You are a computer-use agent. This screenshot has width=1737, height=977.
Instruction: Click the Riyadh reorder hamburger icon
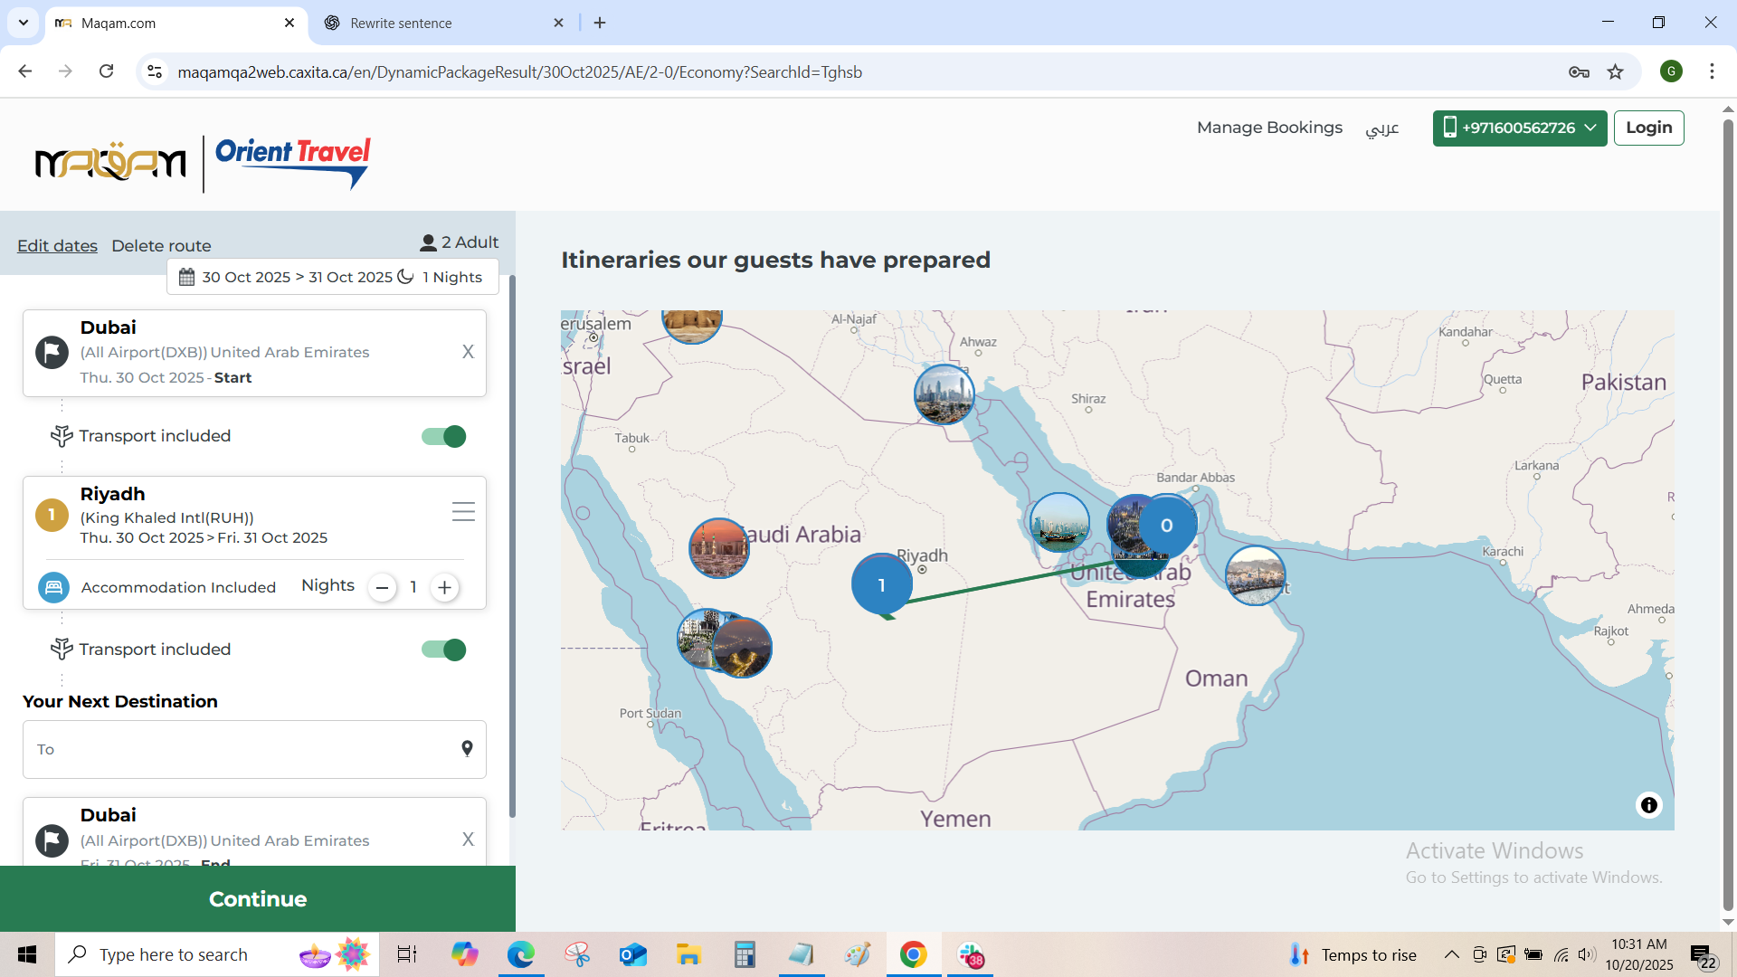point(463,512)
